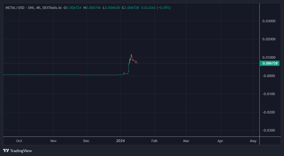The image size is (284, 156).
Task: Click the 0.03000 price axis label
Action: pos(269,21)
